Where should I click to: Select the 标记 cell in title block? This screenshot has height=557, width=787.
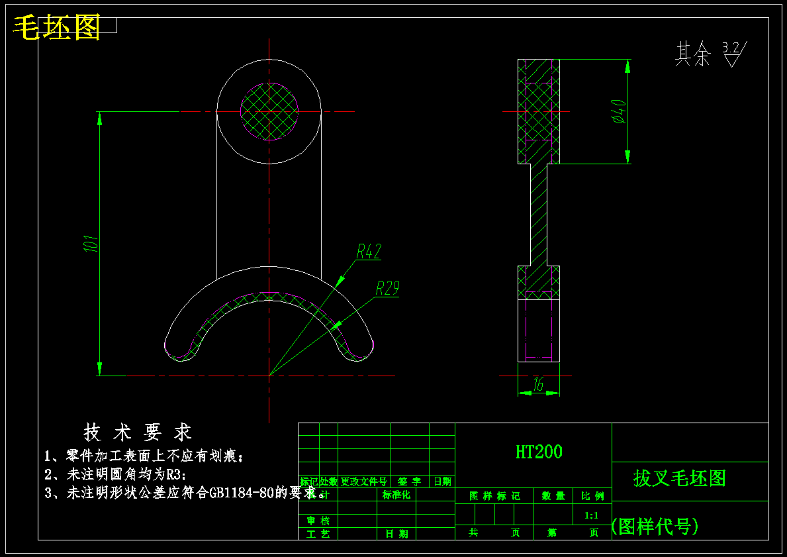(x=309, y=481)
